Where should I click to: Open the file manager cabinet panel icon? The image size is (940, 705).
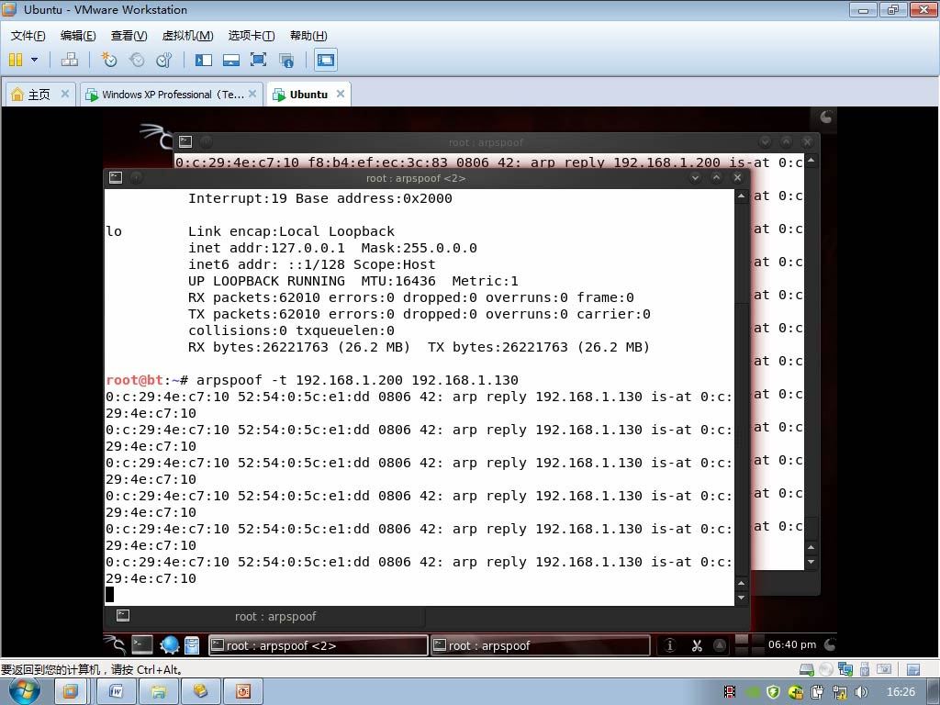click(x=192, y=645)
